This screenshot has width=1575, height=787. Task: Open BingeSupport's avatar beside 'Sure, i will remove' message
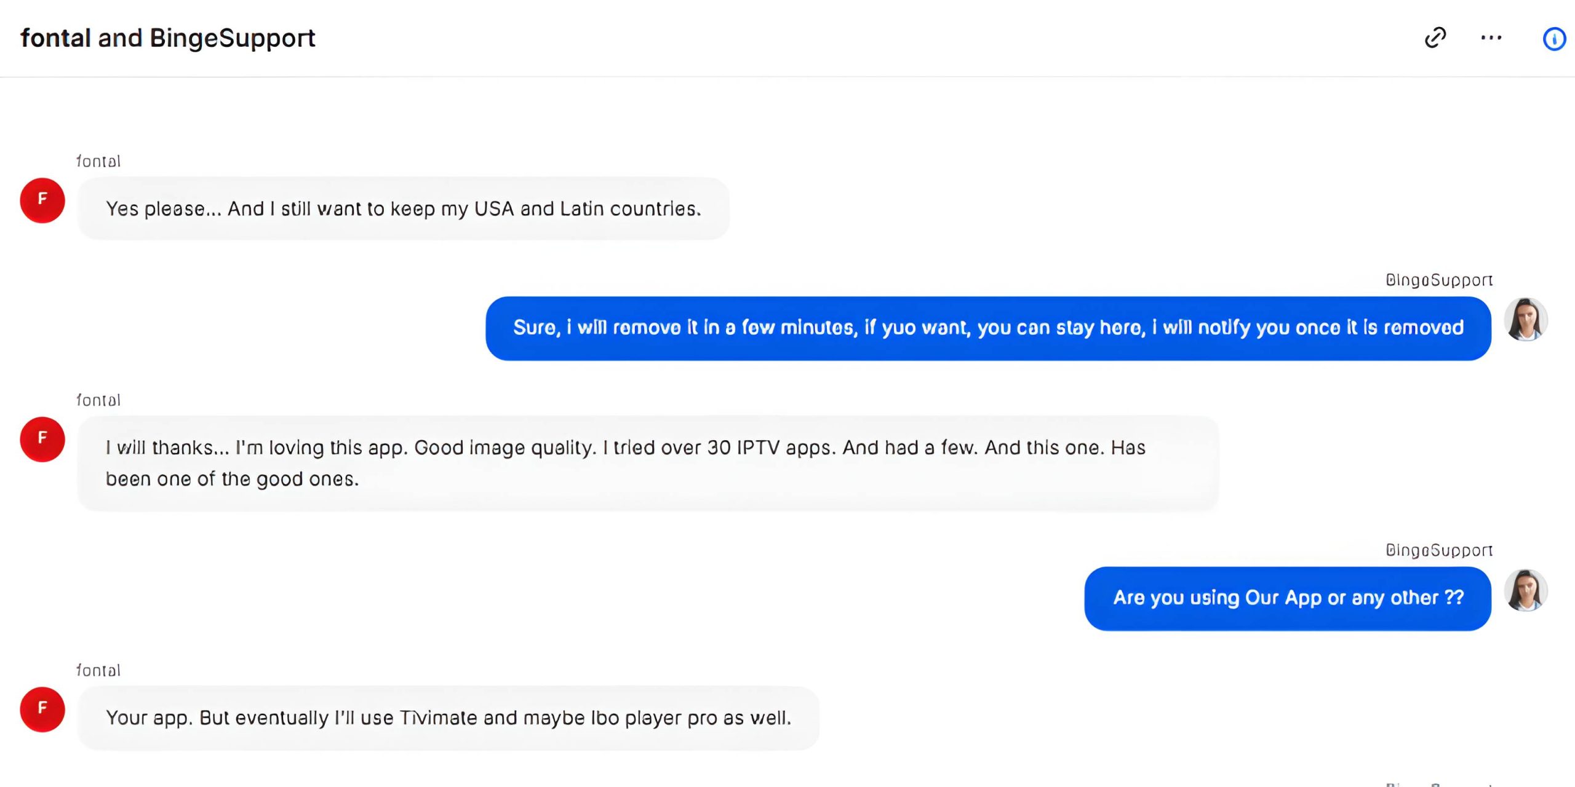coord(1526,320)
